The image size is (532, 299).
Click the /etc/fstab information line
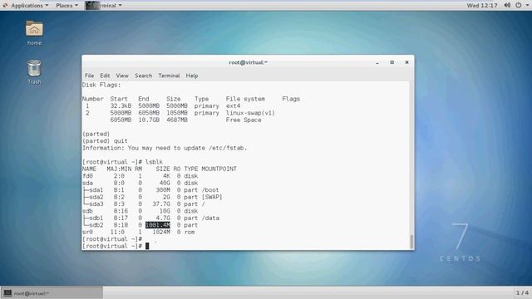pos(165,148)
